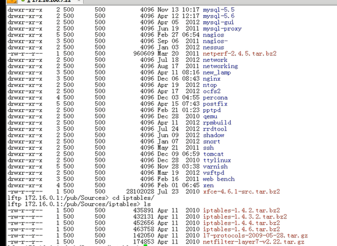Image resolution: width=337 pixels, height=246 pixels.
Task: Click the pptpd directory name
Action: [211, 110]
